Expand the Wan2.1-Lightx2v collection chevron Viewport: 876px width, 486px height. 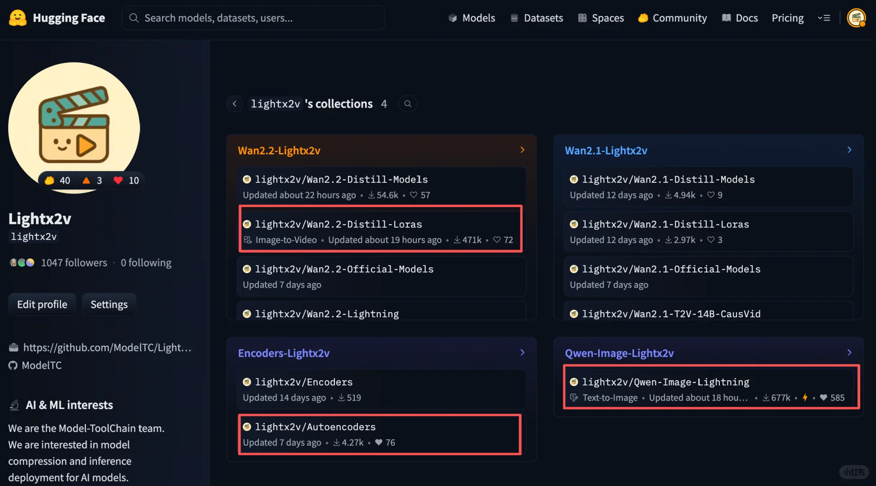point(849,150)
